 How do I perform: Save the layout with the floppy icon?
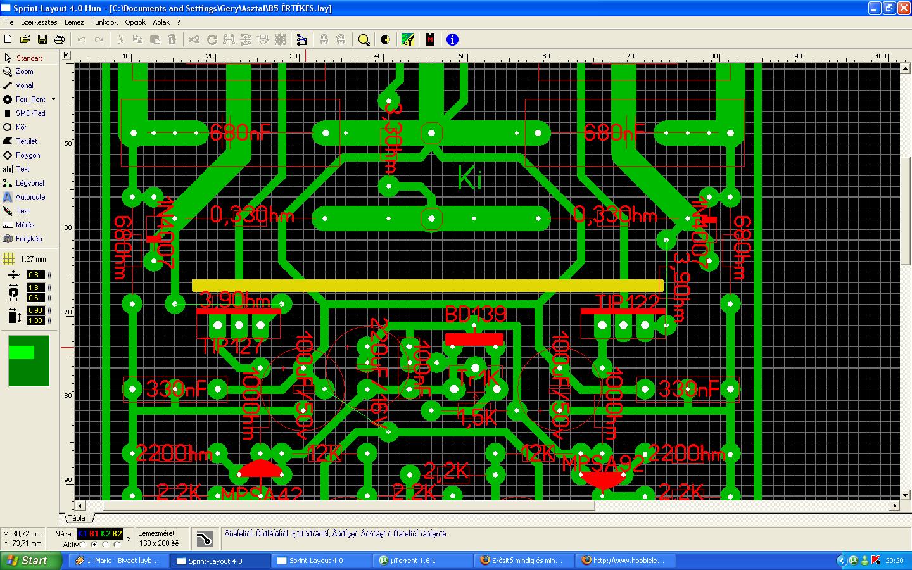42,39
